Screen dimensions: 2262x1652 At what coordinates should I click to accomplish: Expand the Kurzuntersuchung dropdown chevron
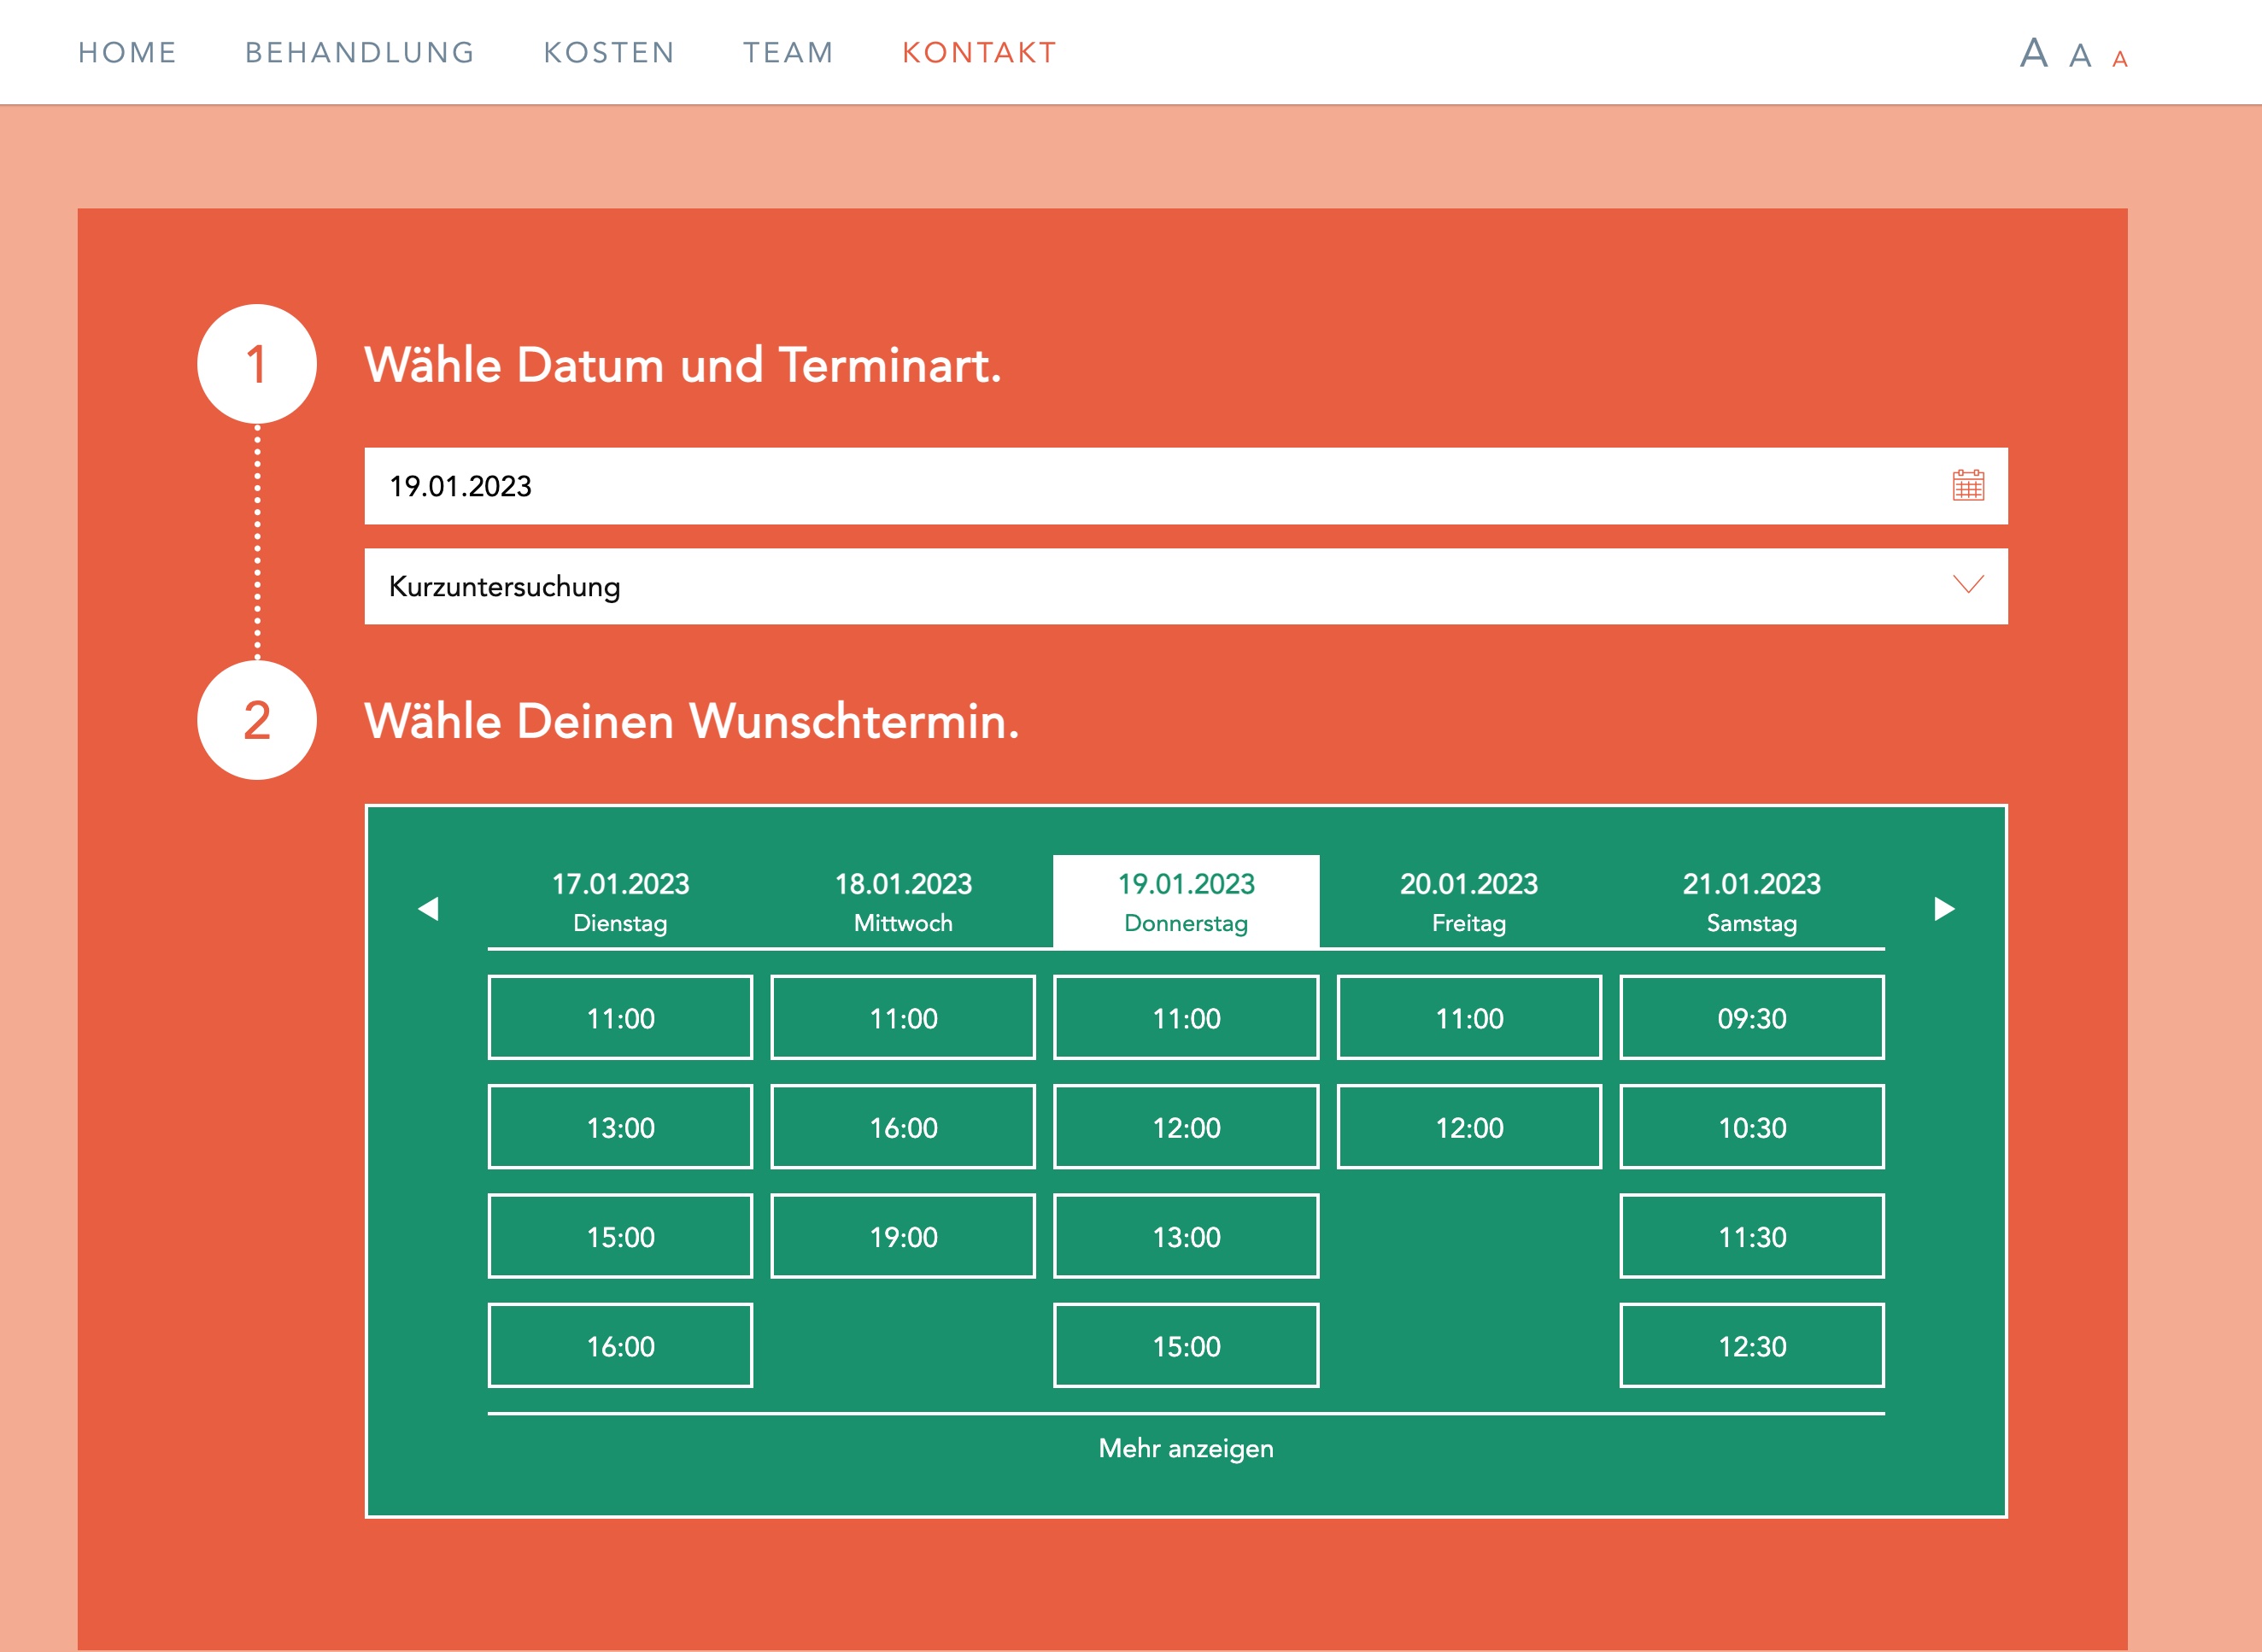(x=1967, y=585)
